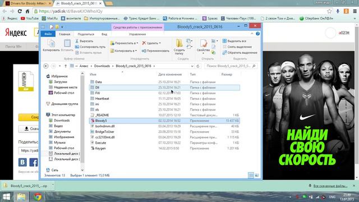Switch to the View (Вид) ribbon tab
Viewport: 359px width, 202px height.
104,34
